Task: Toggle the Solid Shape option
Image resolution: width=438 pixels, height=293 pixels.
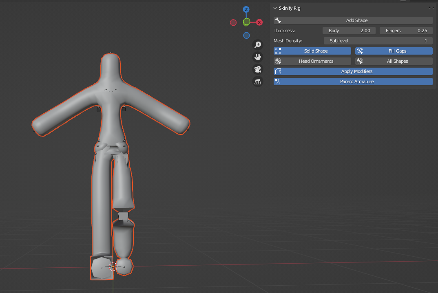Action: coord(312,51)
